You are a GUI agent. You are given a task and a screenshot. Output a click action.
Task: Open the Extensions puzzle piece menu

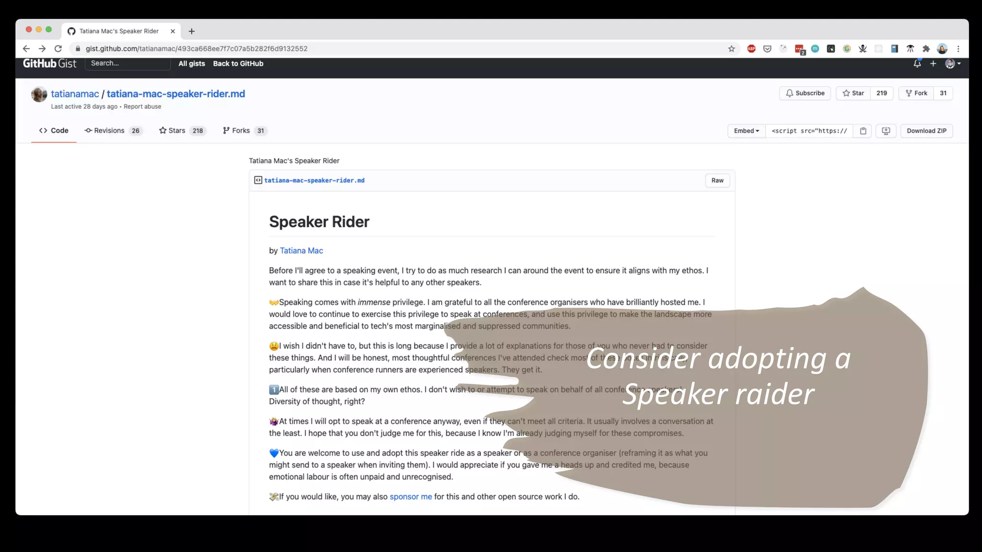coord(926,48)
